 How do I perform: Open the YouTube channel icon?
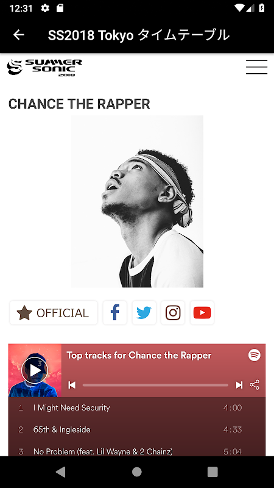[202, 313]
